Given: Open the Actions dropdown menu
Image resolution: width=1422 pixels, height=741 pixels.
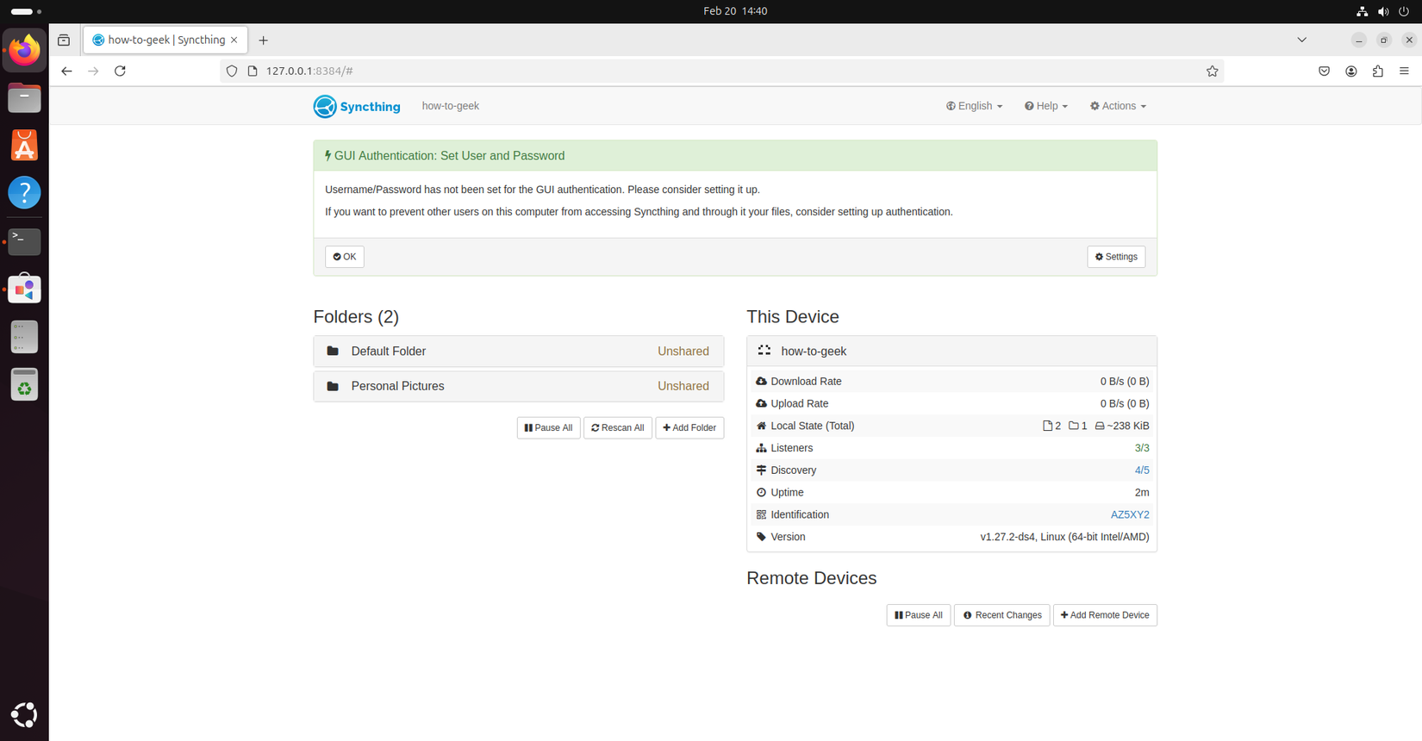Looking at the screenshot, I should [1118, 106].
